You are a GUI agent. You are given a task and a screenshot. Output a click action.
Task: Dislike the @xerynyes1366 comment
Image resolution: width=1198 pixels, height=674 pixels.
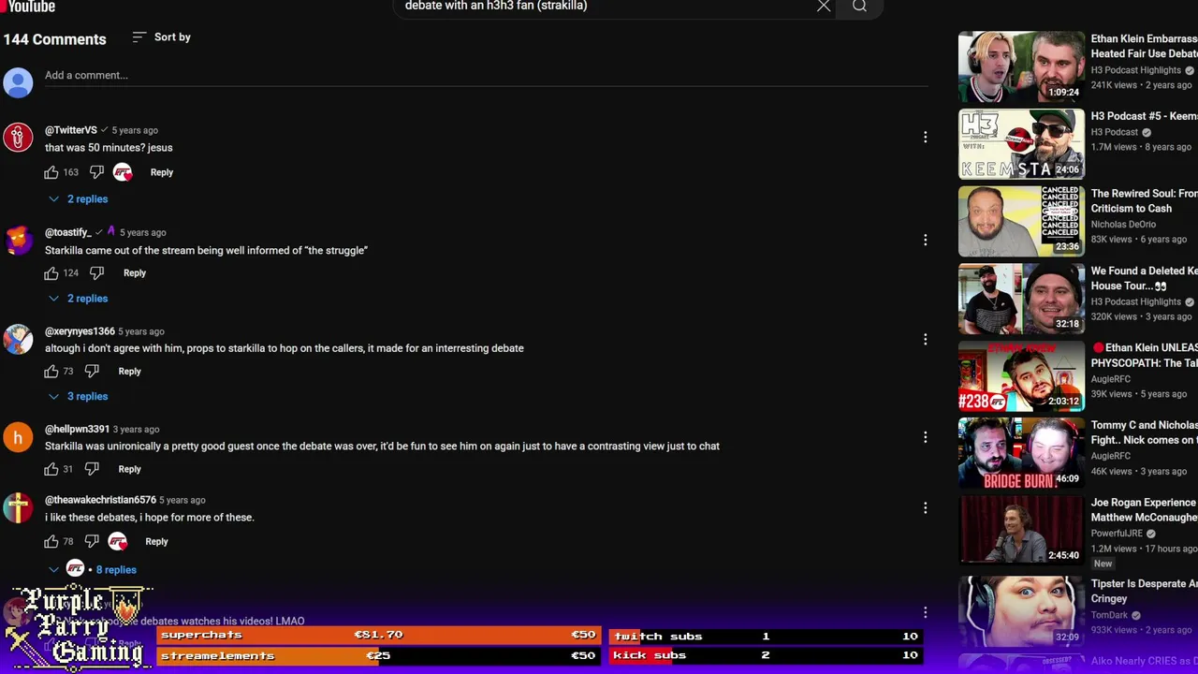92,372
